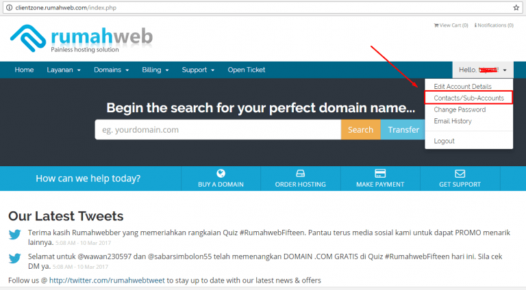This screenshot has width=526, height=290.
Task: Expand the Support dropdown menu
Action: 198,70
